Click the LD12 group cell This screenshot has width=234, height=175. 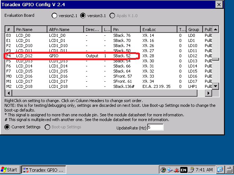193,56
